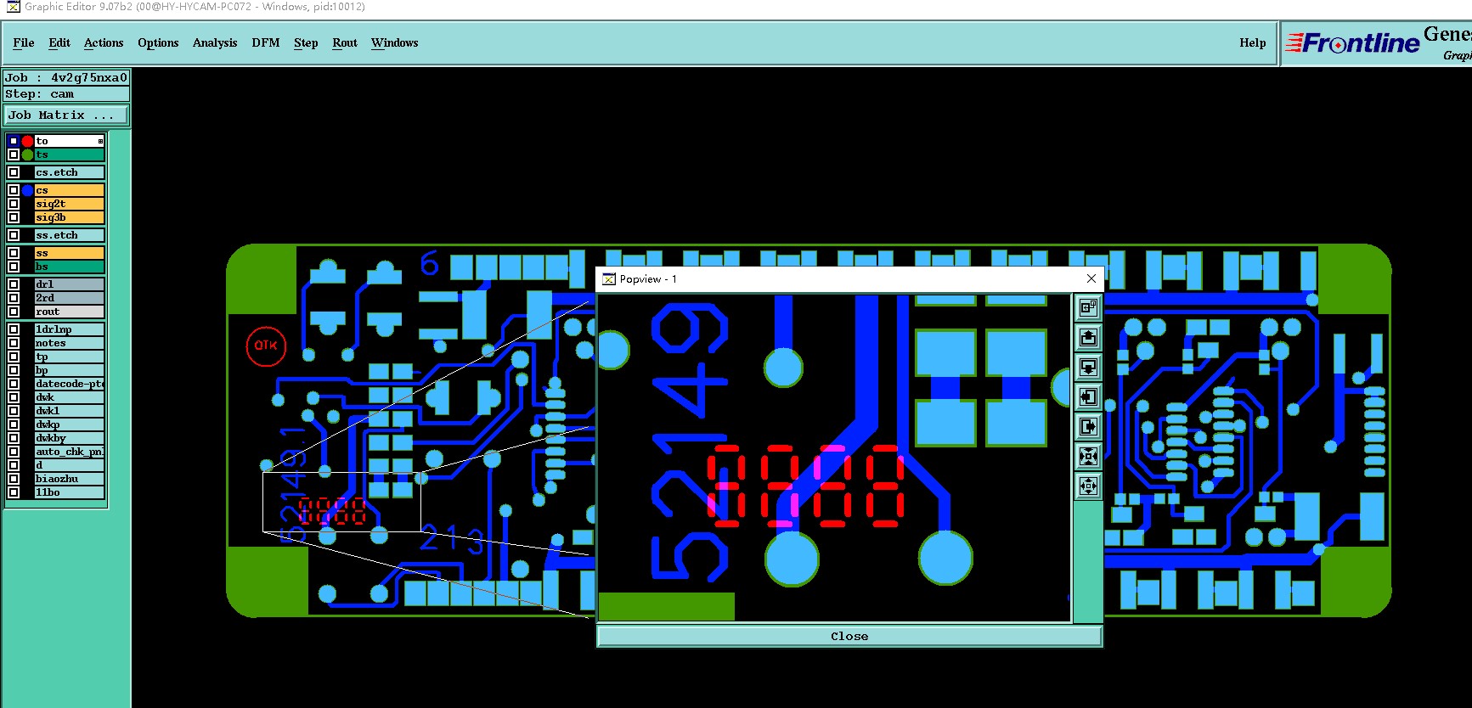Select the tp layer name
This screenshot has height=708, width=1472.
pyautogui.click(x=69, y=357)
